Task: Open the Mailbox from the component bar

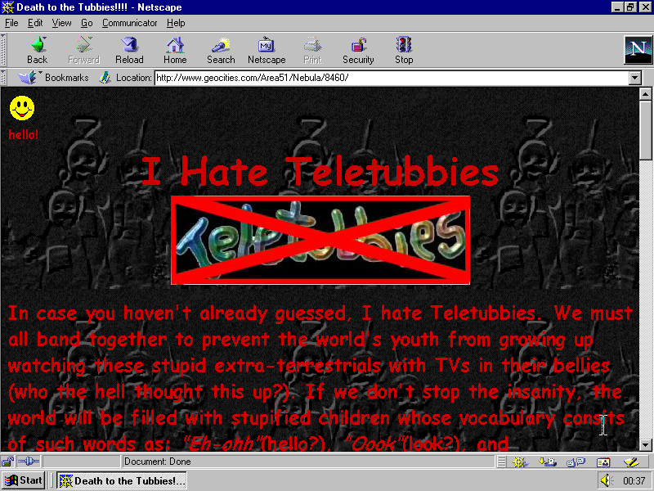Action: tap(547, 462)
